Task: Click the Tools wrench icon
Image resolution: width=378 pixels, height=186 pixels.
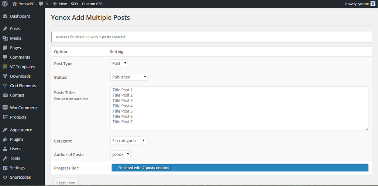Action: pos(5,158)
